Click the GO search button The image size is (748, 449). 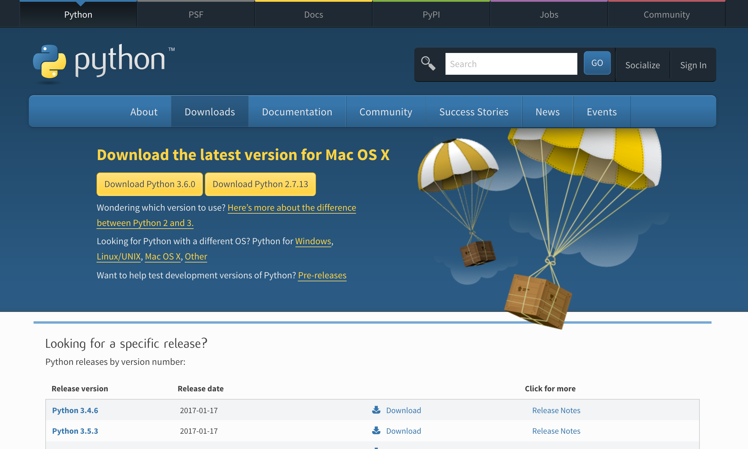[x=597, y=63]
